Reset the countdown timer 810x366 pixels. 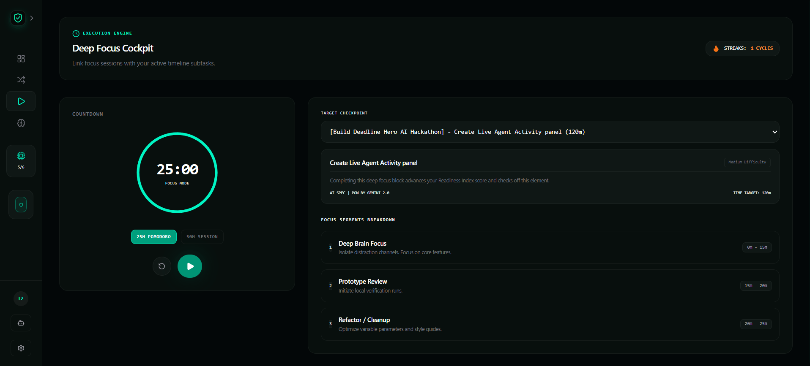(162, 266)
